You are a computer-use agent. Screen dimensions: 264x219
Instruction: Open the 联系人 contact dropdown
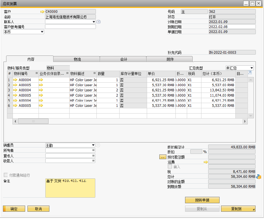(x=94, y=22)
